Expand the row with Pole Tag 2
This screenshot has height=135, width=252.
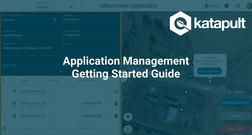(108, 104)
